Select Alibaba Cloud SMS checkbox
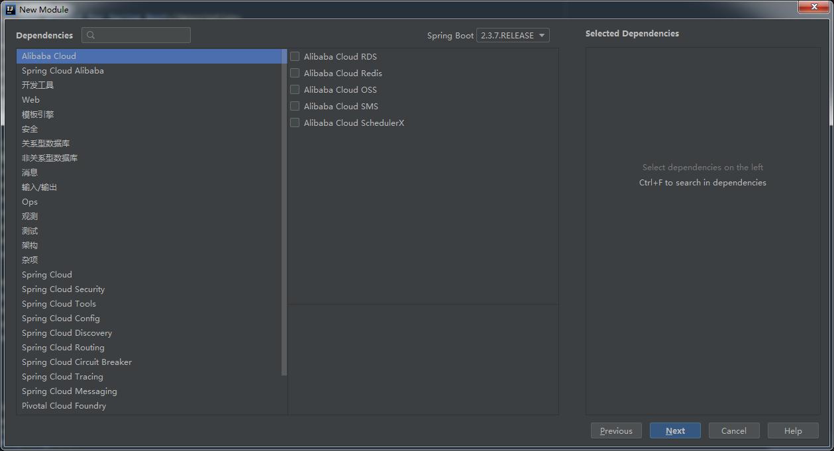 click(295, 106)
